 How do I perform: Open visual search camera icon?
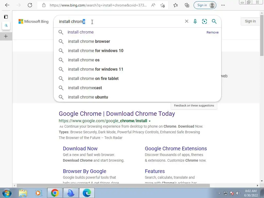pos(204,21)
